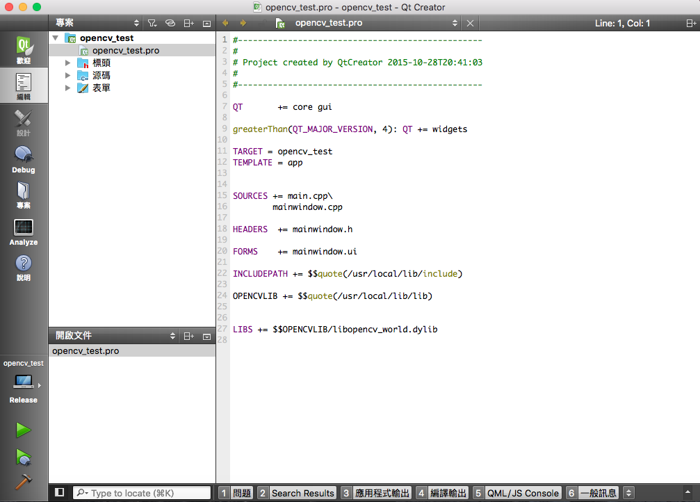Build the project with the hammer icon
700x502 pixels.
(23, 481)
